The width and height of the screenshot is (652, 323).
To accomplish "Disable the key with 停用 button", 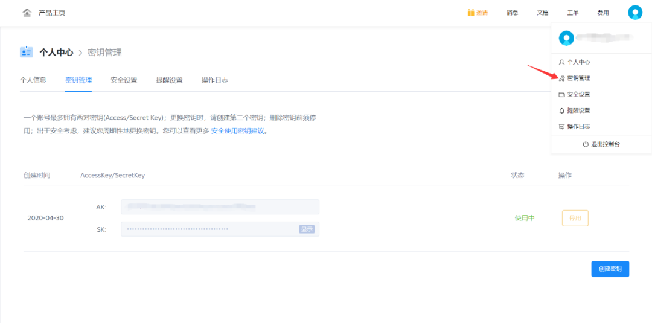I will [x=575, y=219].
